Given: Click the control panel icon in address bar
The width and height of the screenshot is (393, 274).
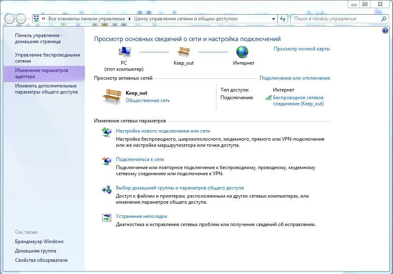Looking at the screenshot, I should [37, 18].
